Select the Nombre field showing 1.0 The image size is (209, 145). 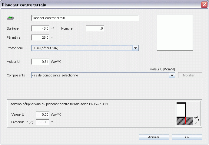tap(95, 28)
